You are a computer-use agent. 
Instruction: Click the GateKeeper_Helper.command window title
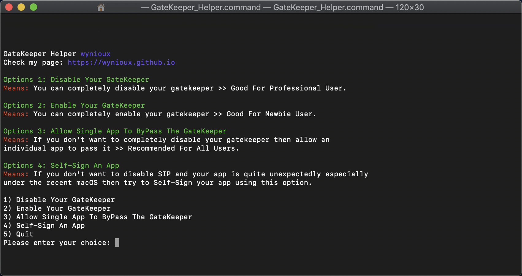click(206, 7)
